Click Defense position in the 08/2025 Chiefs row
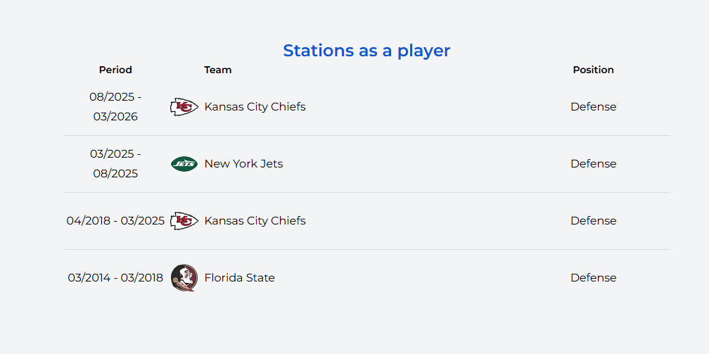 [593, 107]
